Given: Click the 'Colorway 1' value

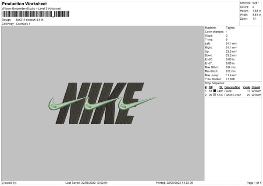Looking at the screenshot, I should pyautogui.click(x=23, y=24).
